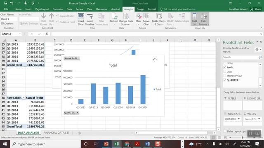Open Customize Quick Access Toolbar dropdown
The width and height of the screenshot is (264, 148).
pyautogui.click(x=38, y=3)
